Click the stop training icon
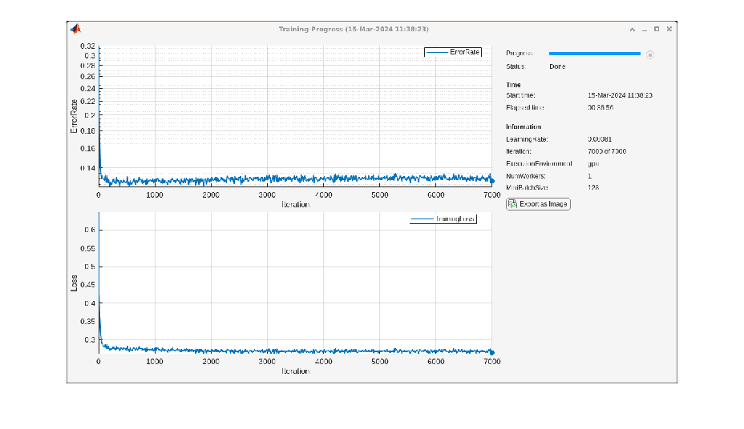Image resolution: width=744 pixels, height=429 pixels. click(x=650, y=54)
